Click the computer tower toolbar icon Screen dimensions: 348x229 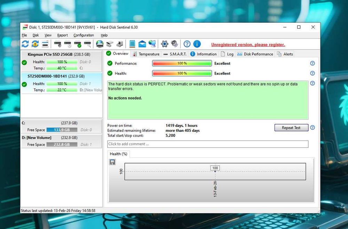[120, 44]
